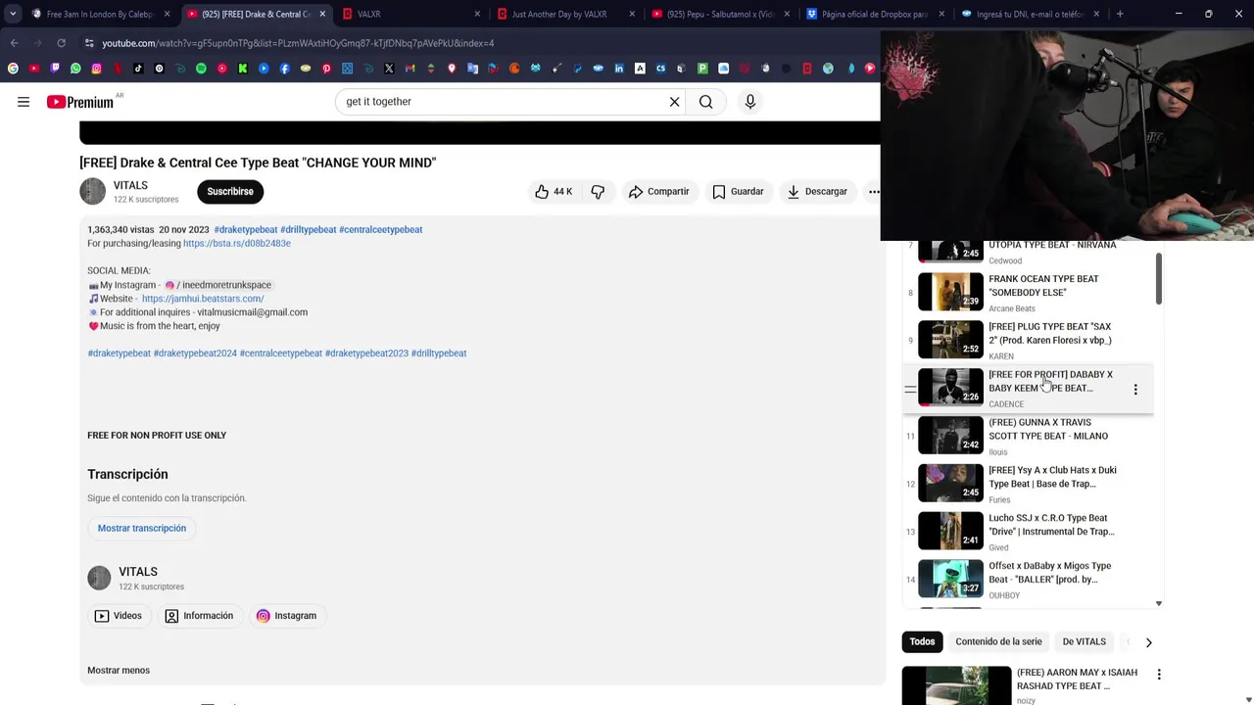This screenshot has height=705, width=1254.
Task: Open Facebook bookmark icon
Action: coord(284,69)
